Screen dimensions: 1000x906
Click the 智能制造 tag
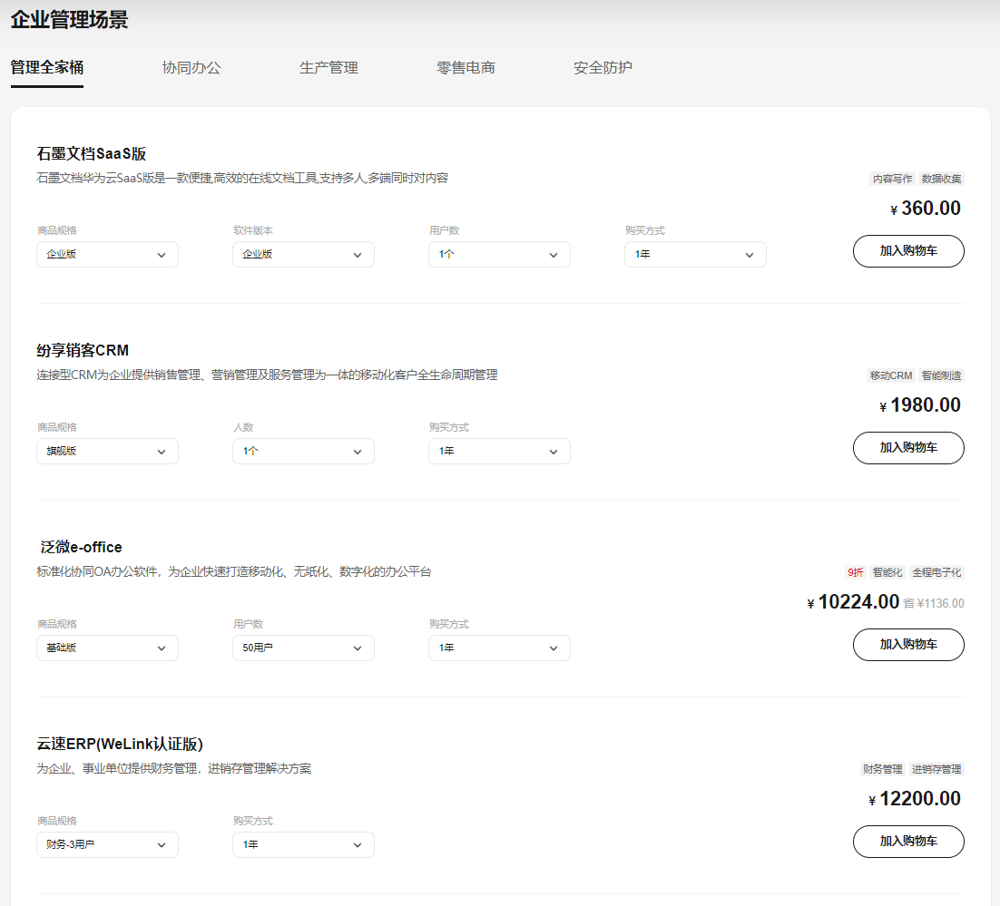(941, 375)
